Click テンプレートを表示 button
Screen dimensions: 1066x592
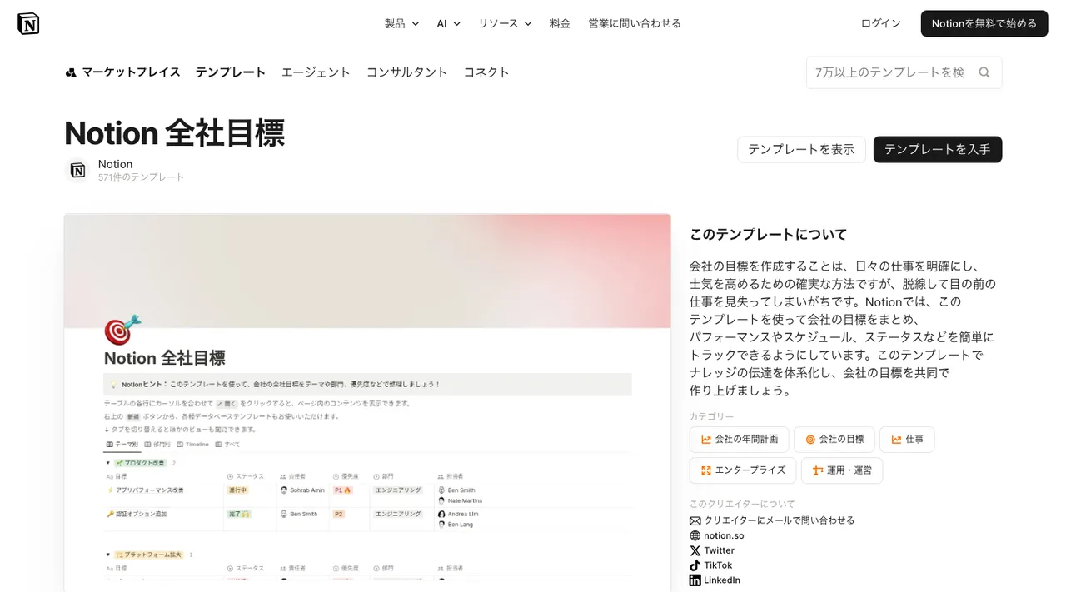(801, 149)
